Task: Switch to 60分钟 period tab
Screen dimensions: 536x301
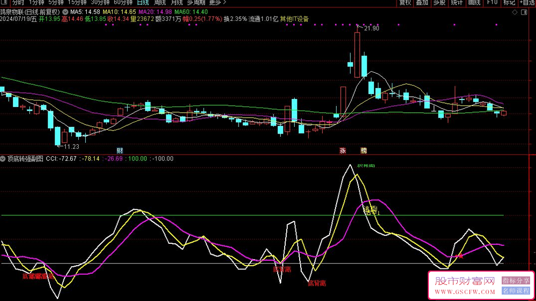Action: (x=123, y=2)
